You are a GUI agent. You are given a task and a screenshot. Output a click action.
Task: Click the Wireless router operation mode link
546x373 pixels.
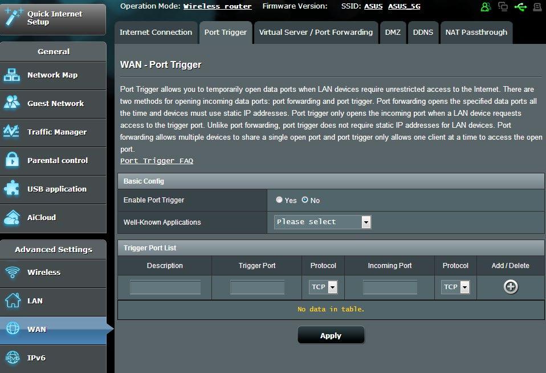[217, 6]
